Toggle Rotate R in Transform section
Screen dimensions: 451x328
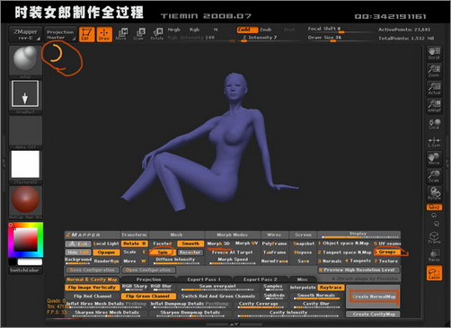pos(135,244)
